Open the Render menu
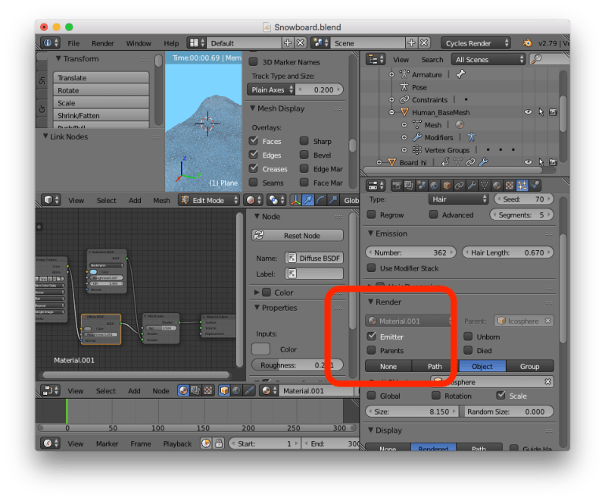 coord(103,43)
